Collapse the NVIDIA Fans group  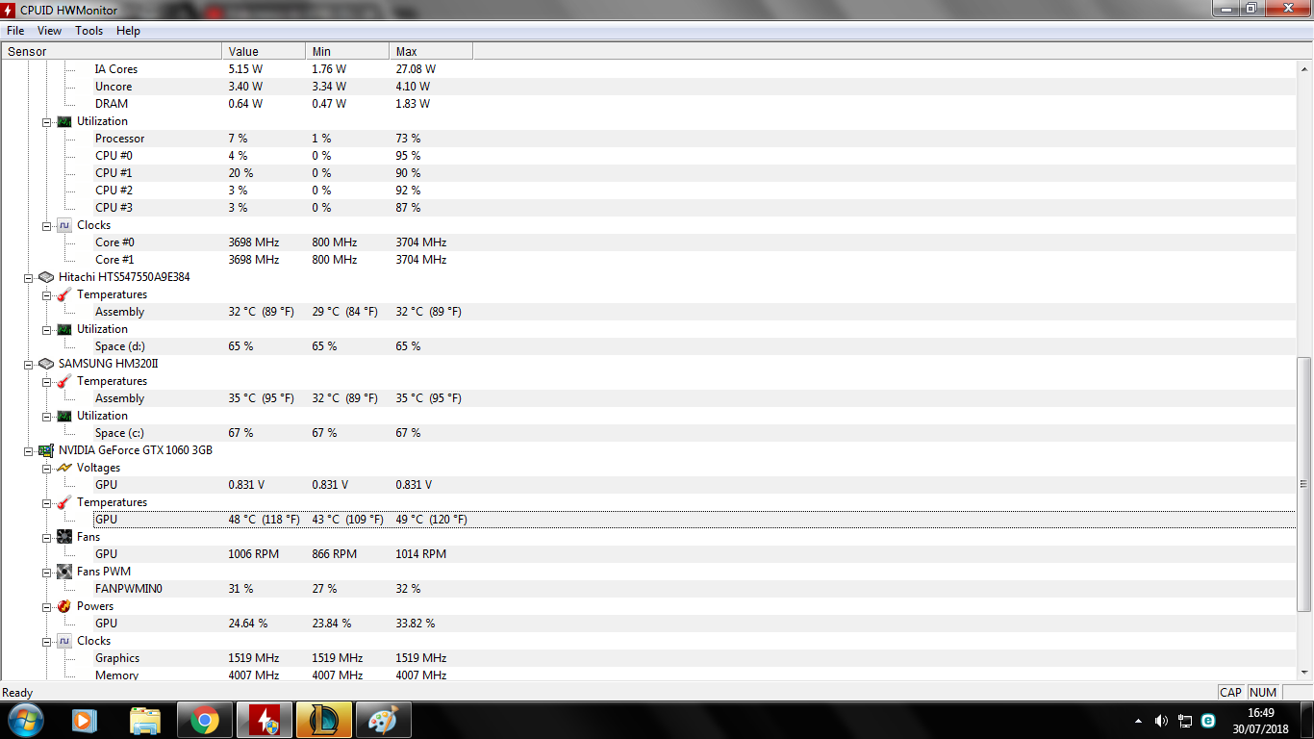pos(46,537)
